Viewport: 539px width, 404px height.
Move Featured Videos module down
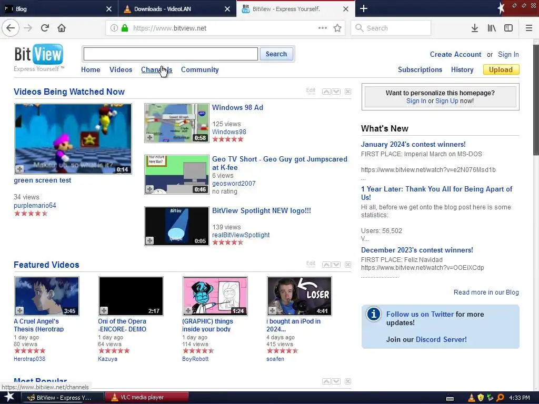click(336, 265)
